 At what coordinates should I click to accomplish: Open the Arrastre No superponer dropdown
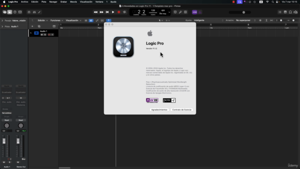246,20
